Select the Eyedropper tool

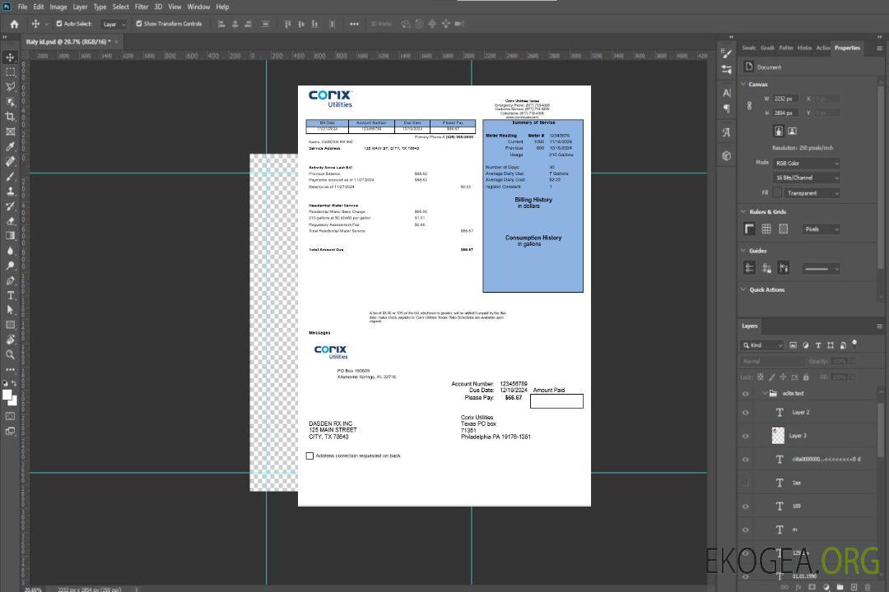(10, 146)
